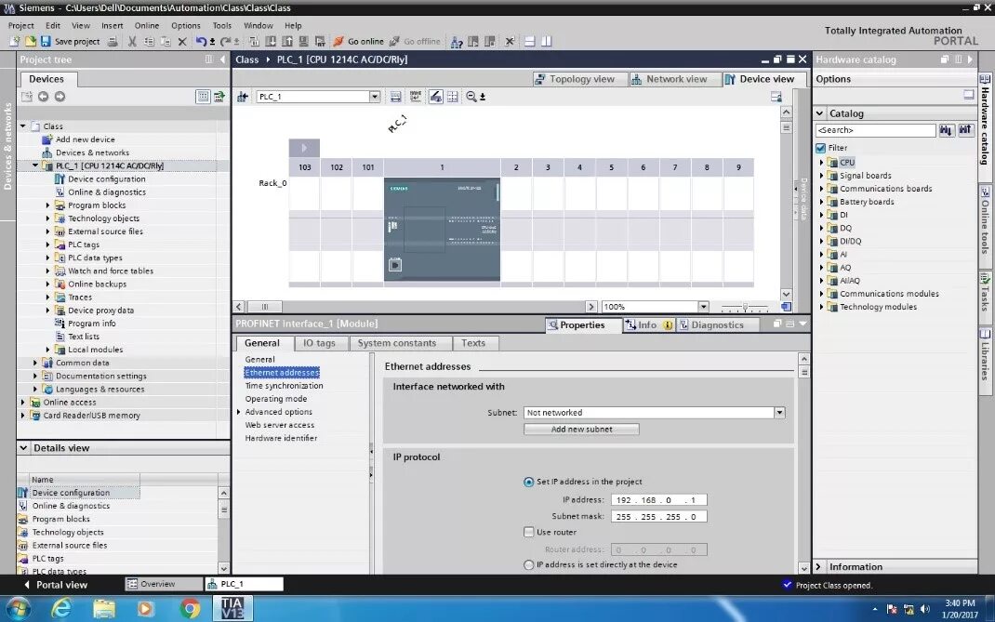Open TIA V13 from the Windows taskbar

pyautogui.click(x=232, y=608)
